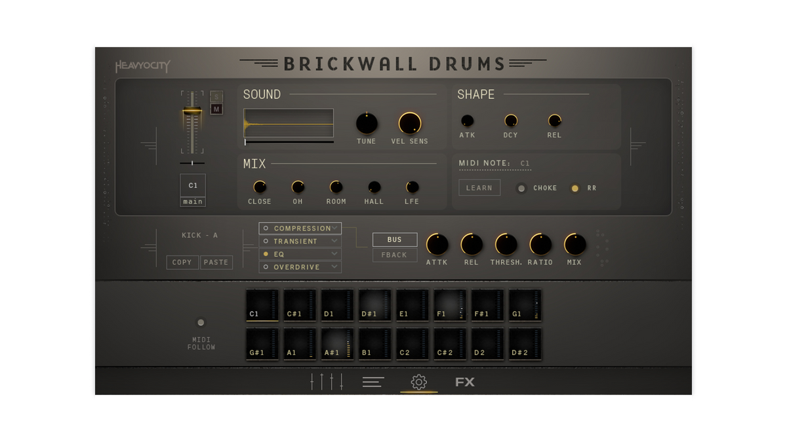Trigger the D#1 drum pad

[x=374, y=305]
